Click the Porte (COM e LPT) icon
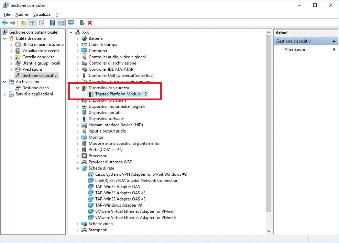 (x=84, y=150)
